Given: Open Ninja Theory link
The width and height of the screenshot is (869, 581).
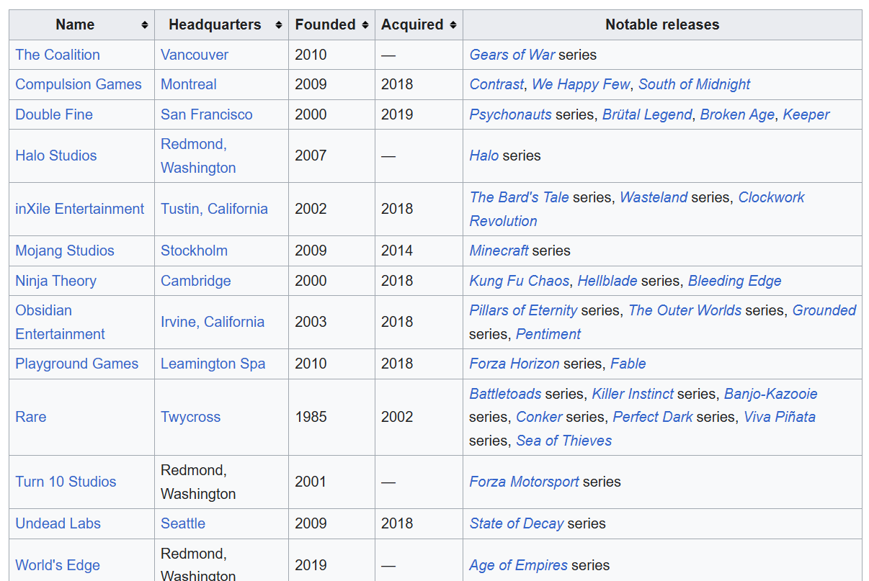Looking at the screenshot, I should pyautogui.click(x=56, y=281).
